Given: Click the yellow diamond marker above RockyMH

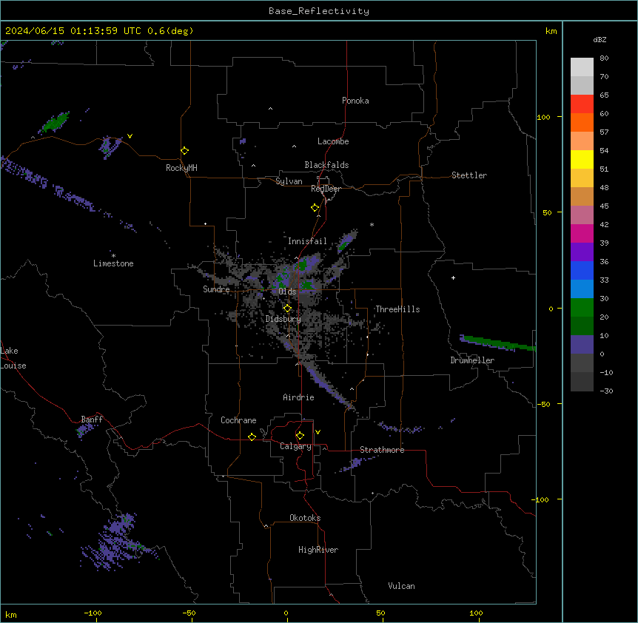Looking at the screenshot, I should pyautogui.click(x=184, y=151).
